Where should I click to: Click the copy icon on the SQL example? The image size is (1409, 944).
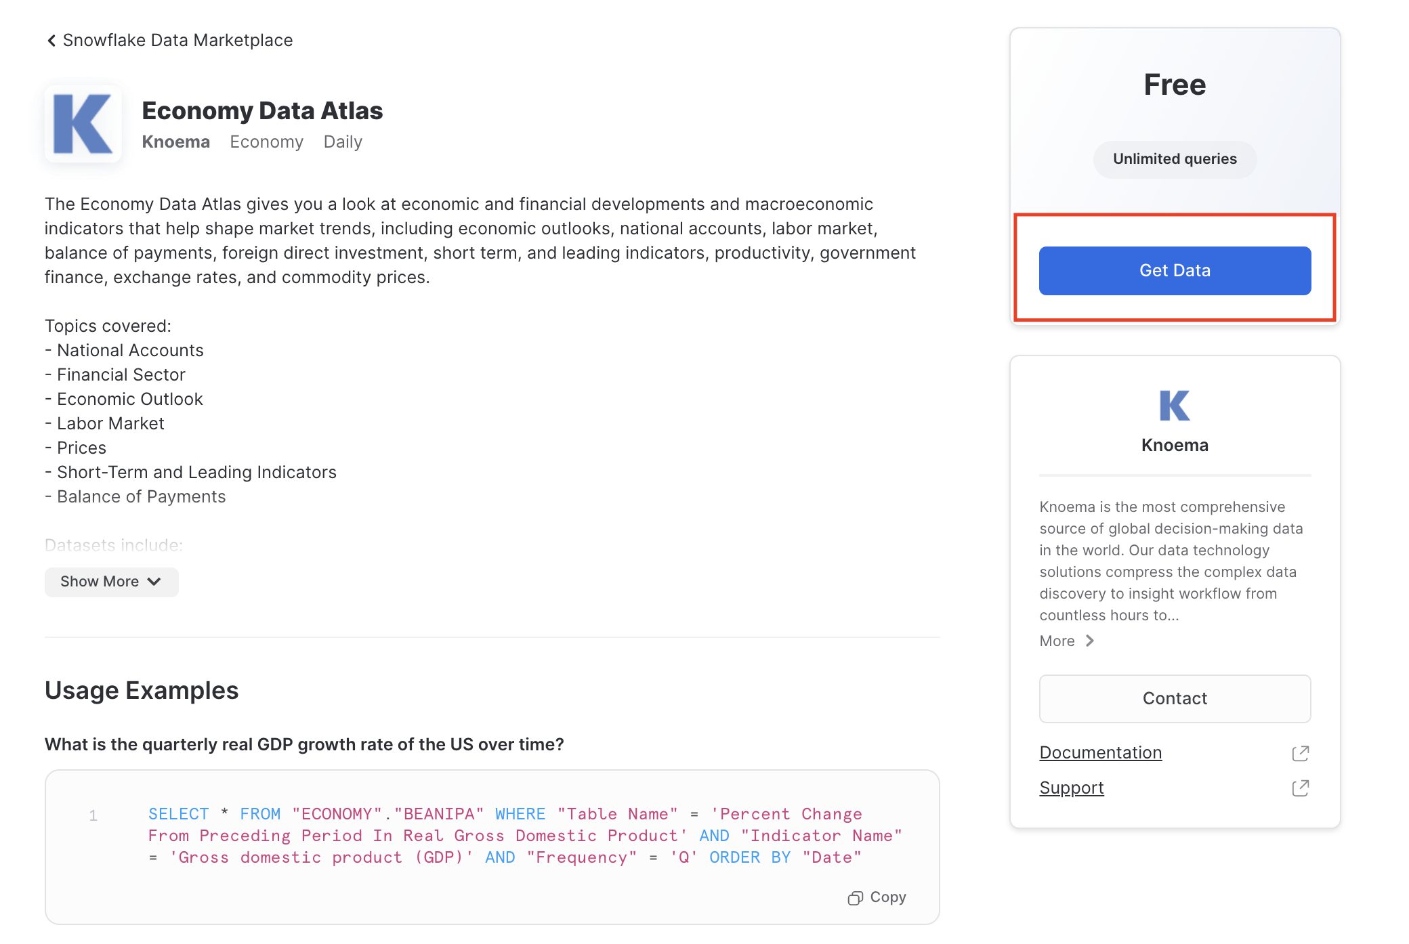[x=855, y=897]
